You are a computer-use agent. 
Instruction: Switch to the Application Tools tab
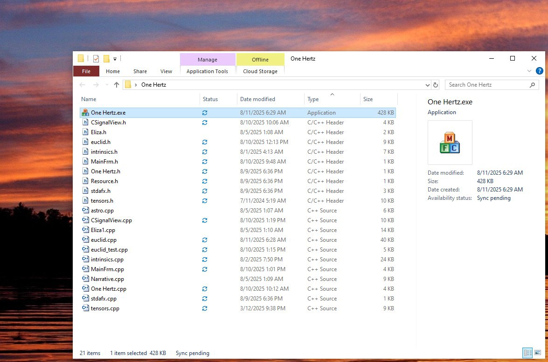point(207,71)
